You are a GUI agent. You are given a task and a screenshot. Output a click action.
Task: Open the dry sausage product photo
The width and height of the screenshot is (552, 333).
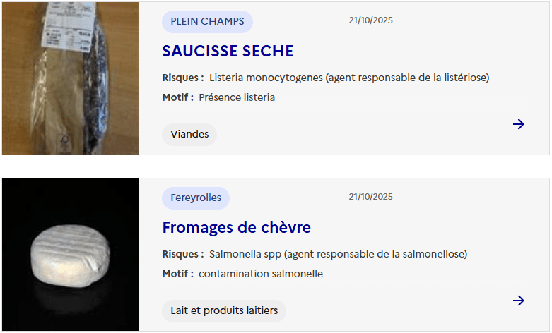point(71,78)
